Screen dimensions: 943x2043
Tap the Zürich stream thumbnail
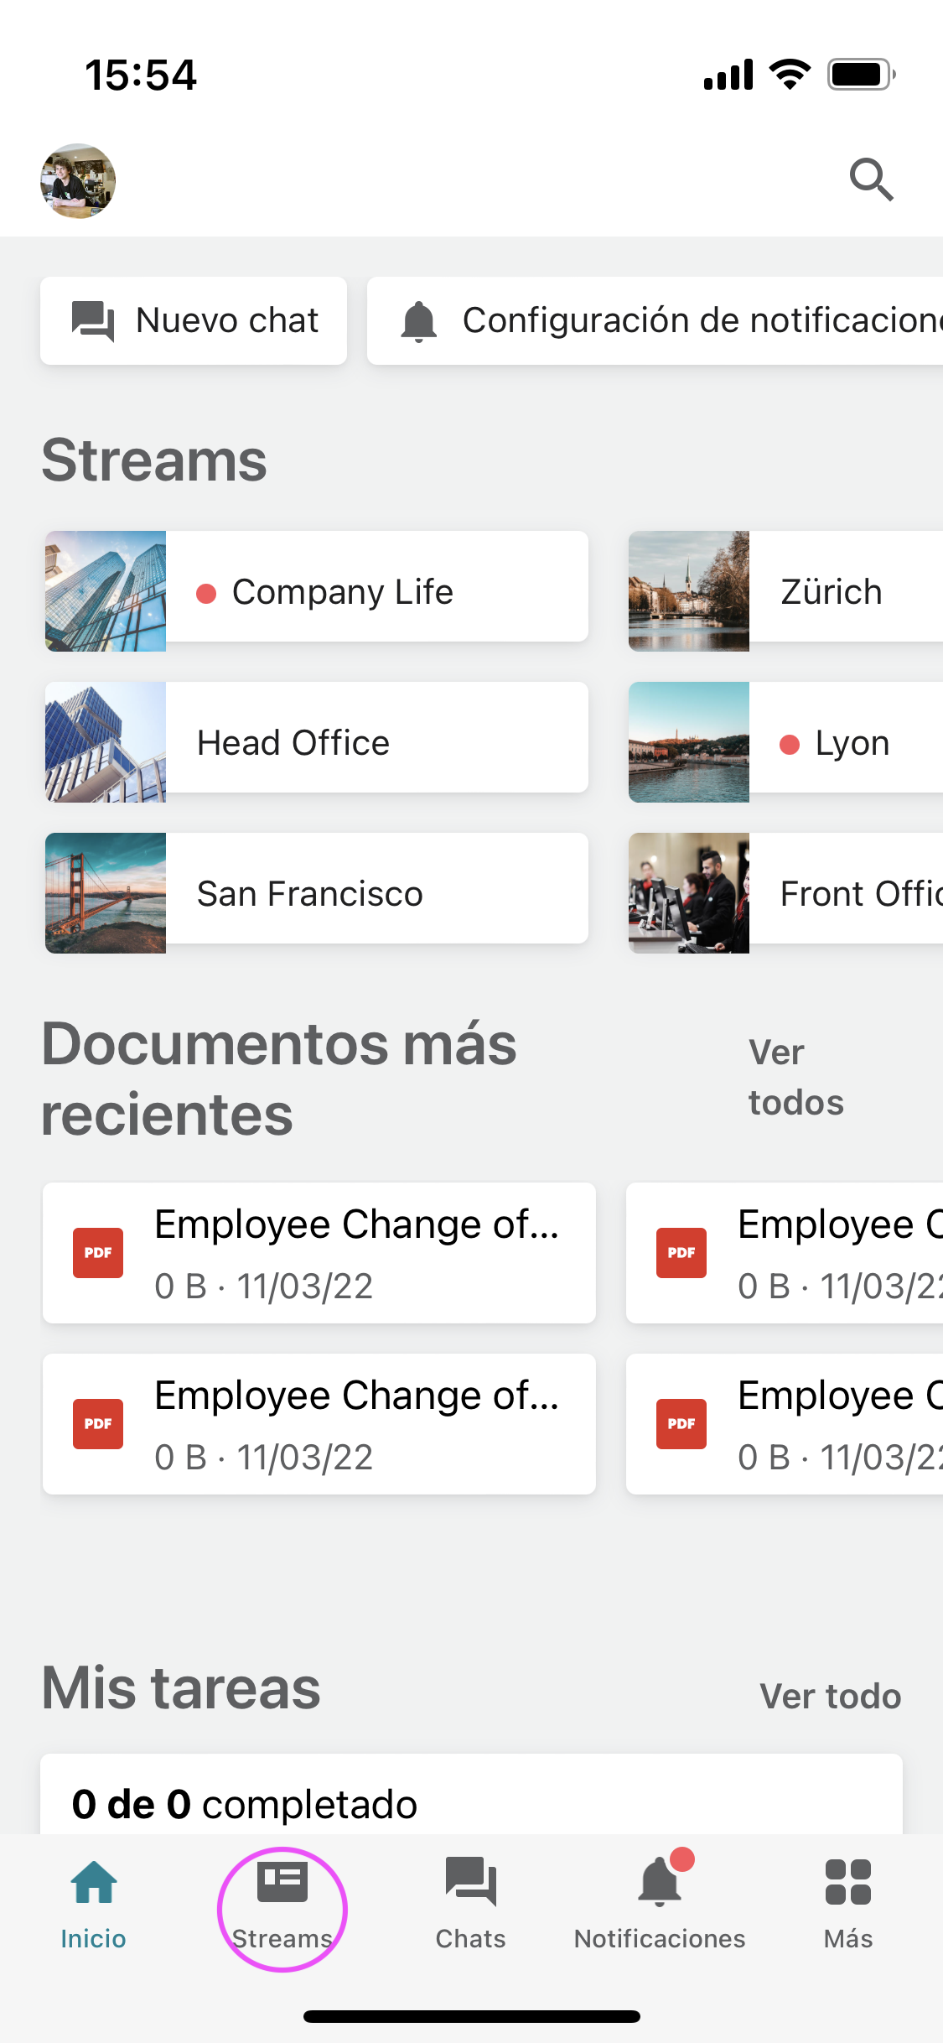point(689,591)
